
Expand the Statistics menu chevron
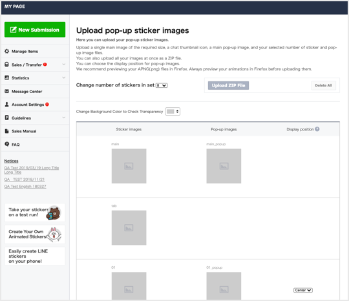(64, 78)
